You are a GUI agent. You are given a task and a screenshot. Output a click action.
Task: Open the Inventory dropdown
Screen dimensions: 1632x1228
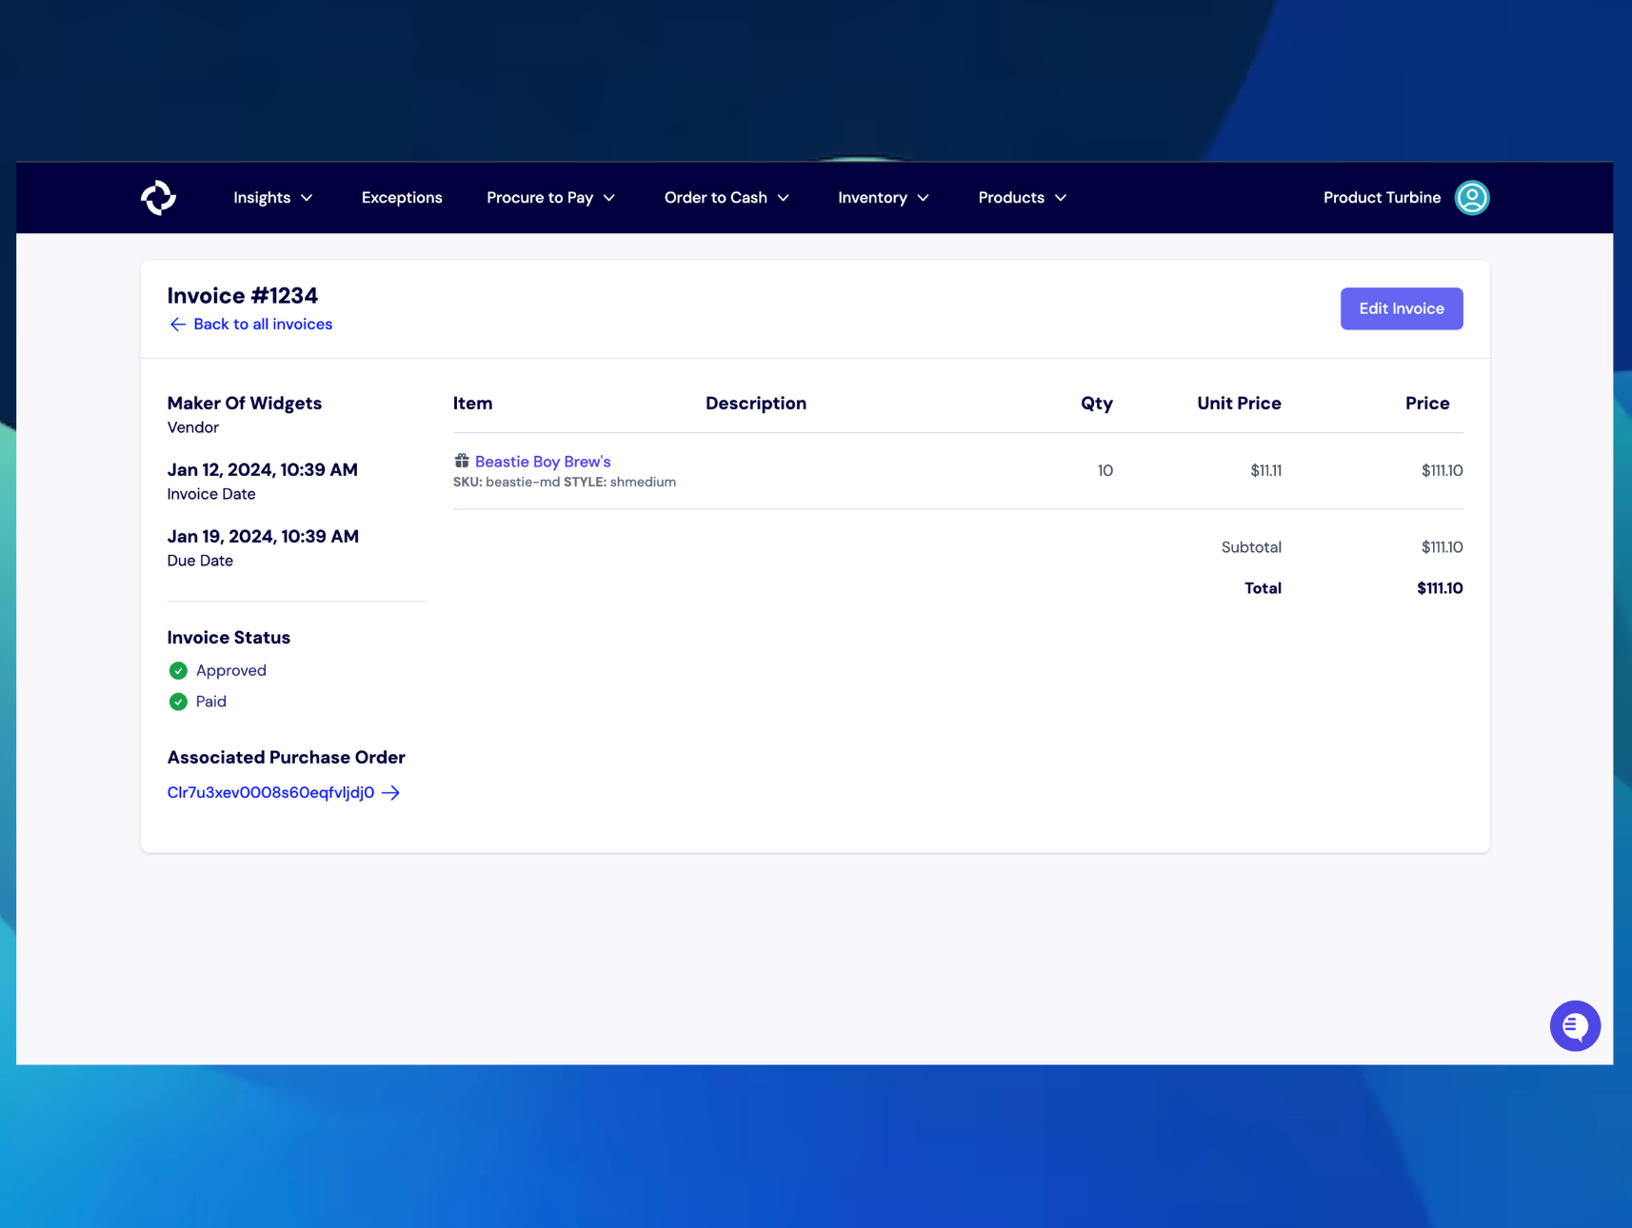tap(882, 197)
